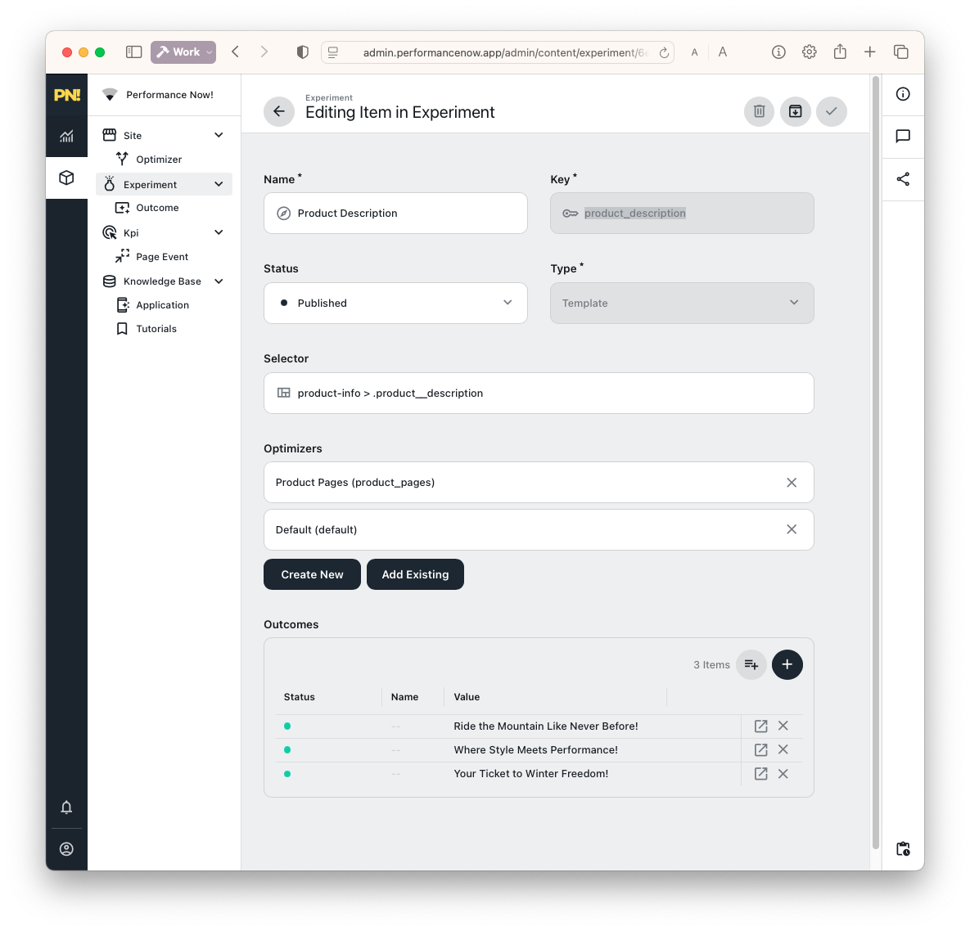
Task: Open 'Ride the Mountain' outcome in new view
Action: (761, 726)
